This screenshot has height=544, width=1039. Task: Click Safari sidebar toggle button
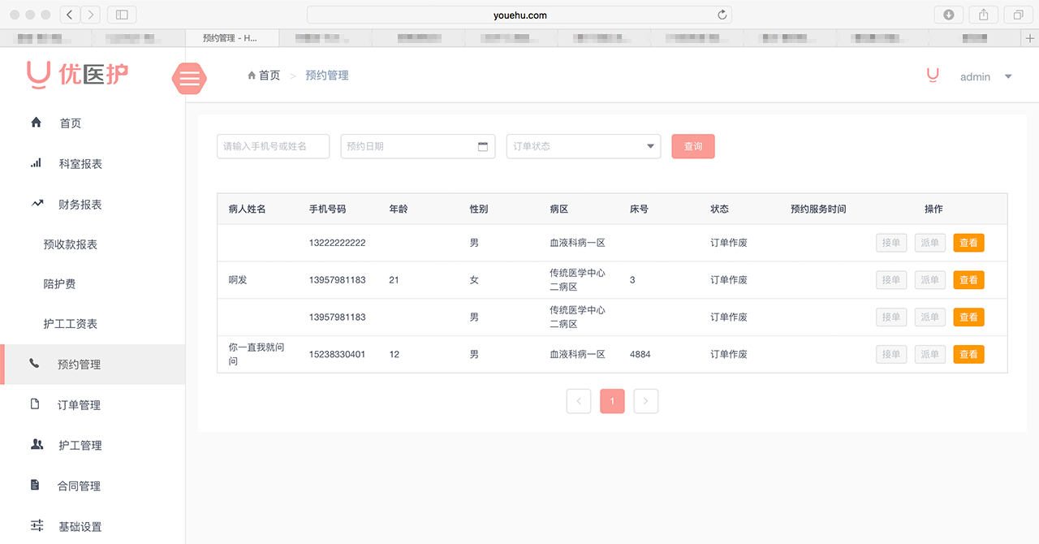(122, 15)
